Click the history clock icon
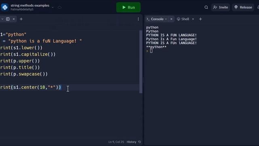This screenshot has width=259, height=146. (x=140, y=142)
